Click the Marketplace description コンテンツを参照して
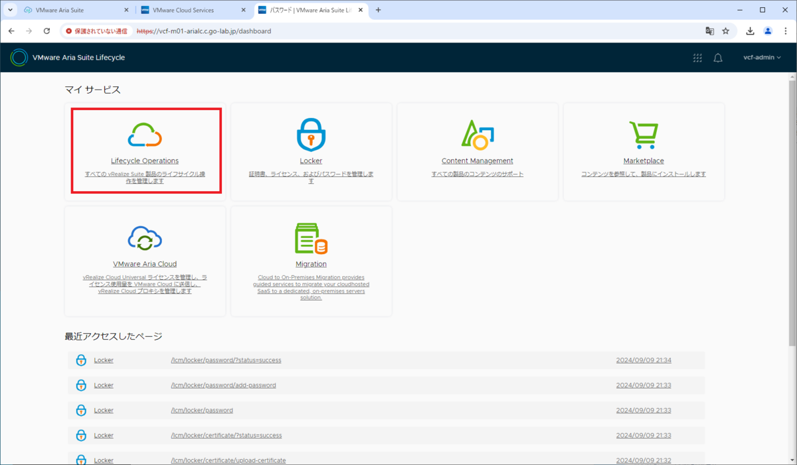Viewport: 797px width, 465px height. 644,174
